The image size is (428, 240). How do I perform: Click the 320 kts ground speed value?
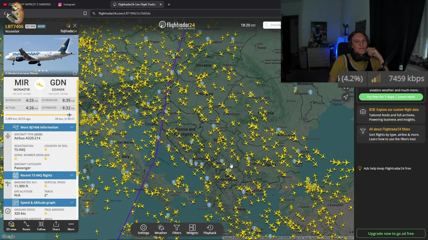point(20,213)
